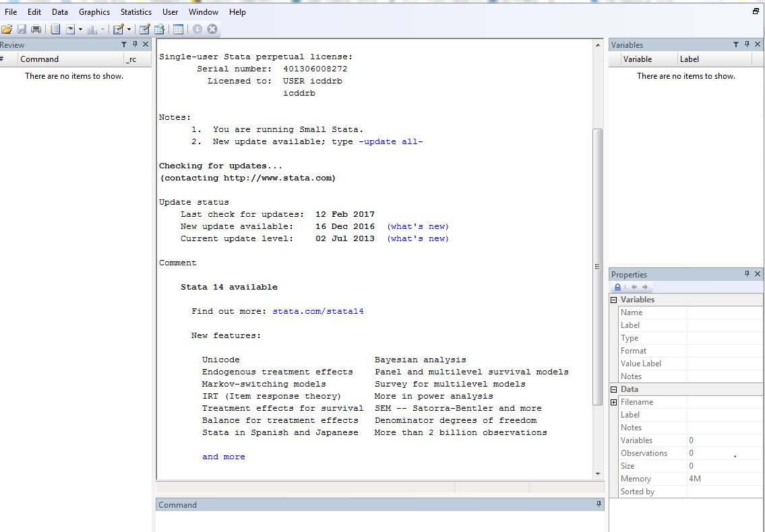Collapse the Variables section in Properties
Screen dimensions: 765x532
[x=614, y=299]
